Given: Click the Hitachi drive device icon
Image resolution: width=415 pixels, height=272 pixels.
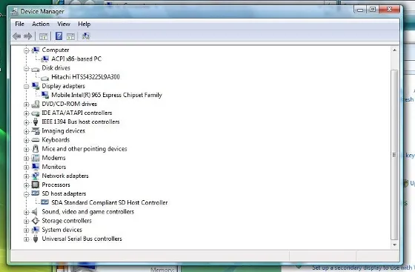Looking at the screenshot, I should 45,78.
